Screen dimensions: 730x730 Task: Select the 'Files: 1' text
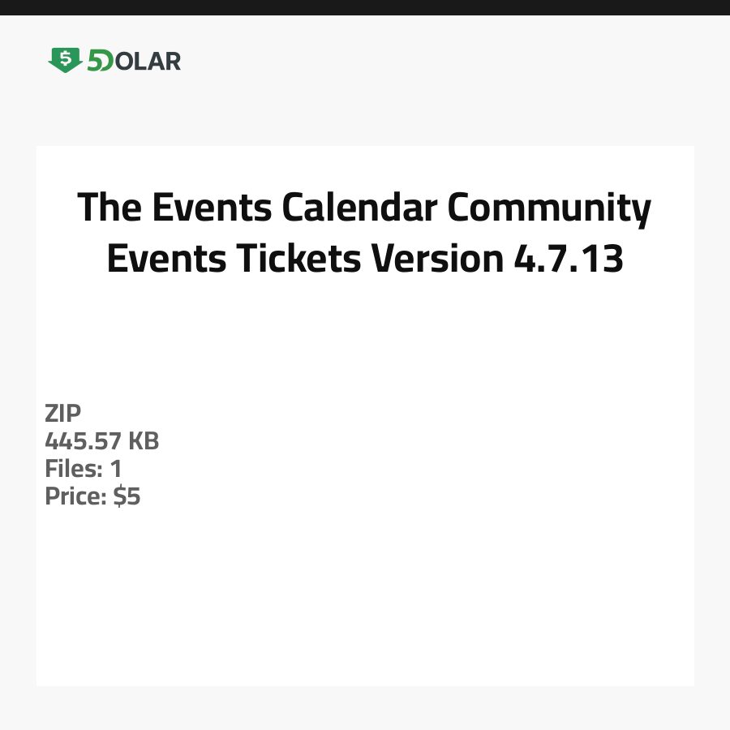(83, 469)
